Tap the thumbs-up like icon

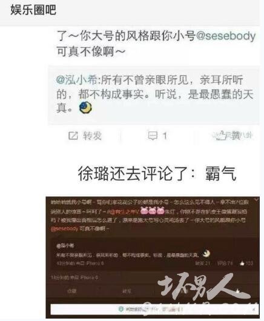pyautogui.click(x=221, y=135)
